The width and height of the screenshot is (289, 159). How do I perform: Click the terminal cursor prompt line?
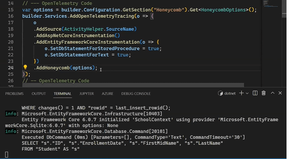click(7, 155)
